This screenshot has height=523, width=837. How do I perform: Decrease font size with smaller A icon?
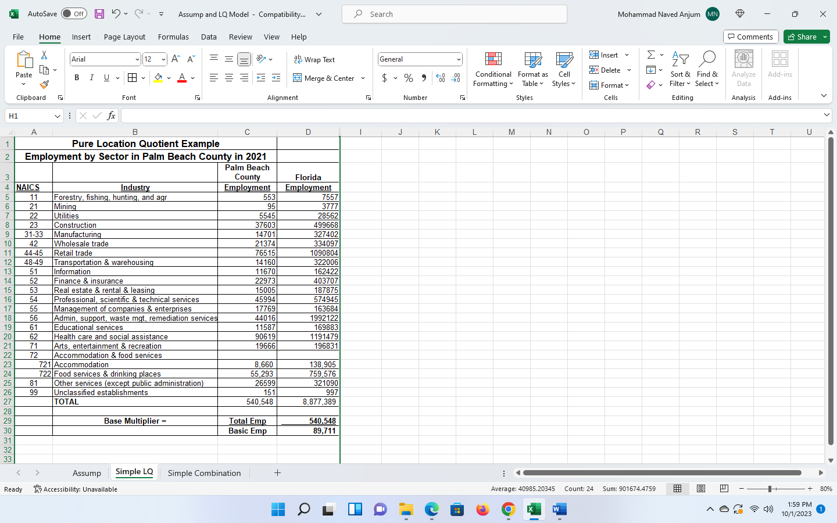click(x=191, y=59)
